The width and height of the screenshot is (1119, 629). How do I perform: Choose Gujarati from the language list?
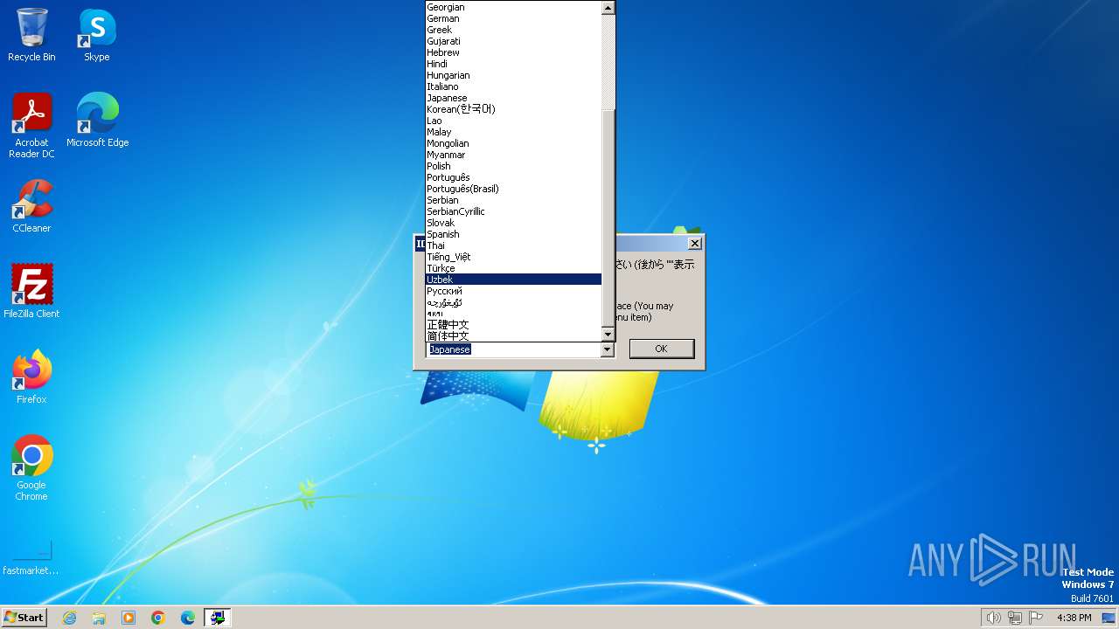(513, 41)
